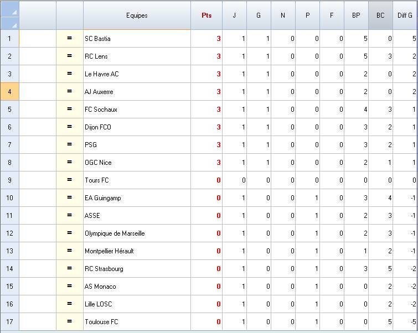Viewport: 418px width, 333px height.
Task: Click the J column header
Action: pos(234,15)
